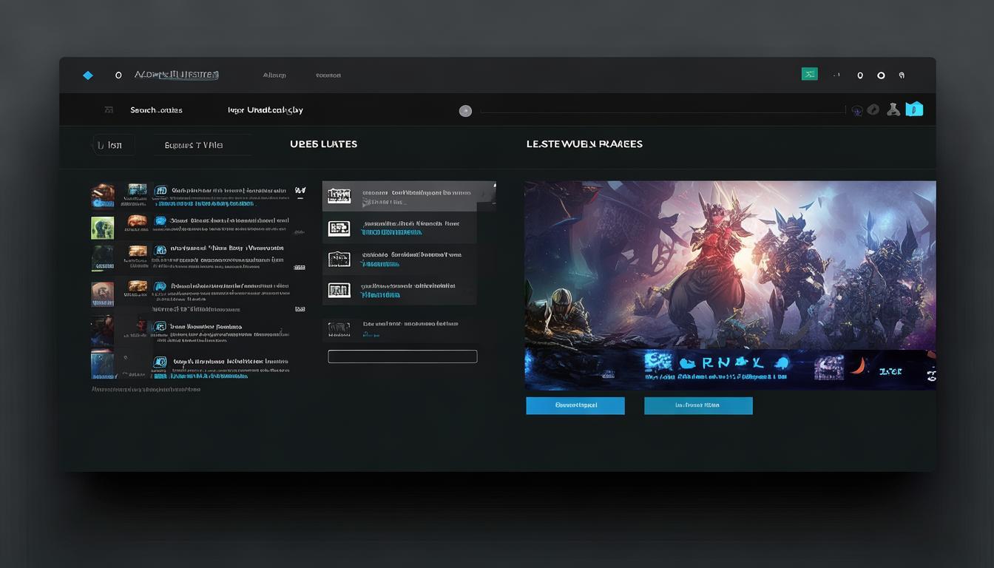Screen dimensions: 994x568
Task: Click the dark gray round icon in toolbar
Action: click(x=873, y=110)
